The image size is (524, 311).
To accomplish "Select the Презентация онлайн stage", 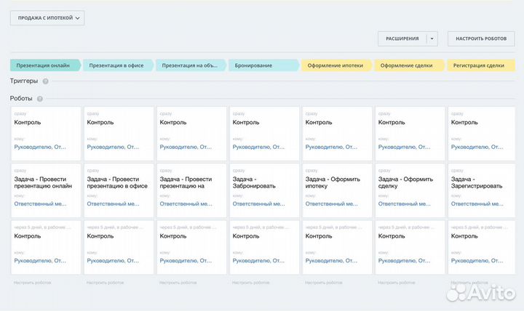I will pos(45,65).
